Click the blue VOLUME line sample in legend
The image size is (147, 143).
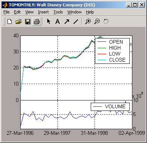point(97,106)
